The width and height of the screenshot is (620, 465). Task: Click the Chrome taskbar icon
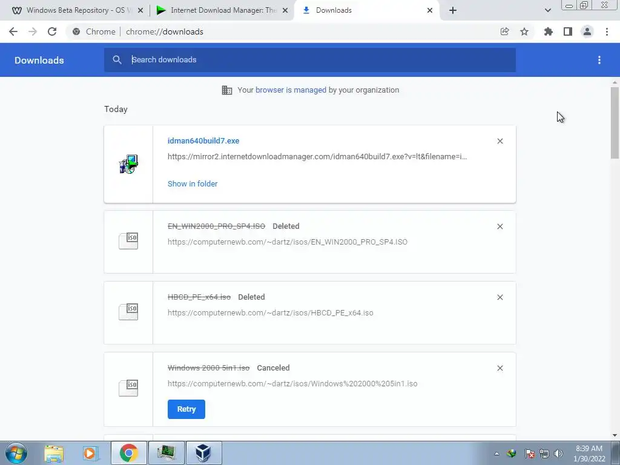pos(128,453)
